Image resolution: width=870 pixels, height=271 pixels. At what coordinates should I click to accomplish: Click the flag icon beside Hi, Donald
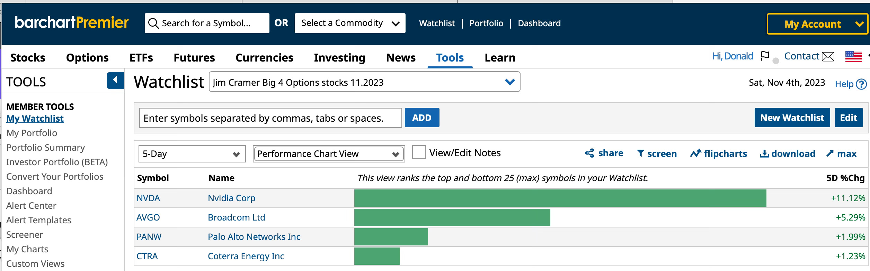pos(765,56)
